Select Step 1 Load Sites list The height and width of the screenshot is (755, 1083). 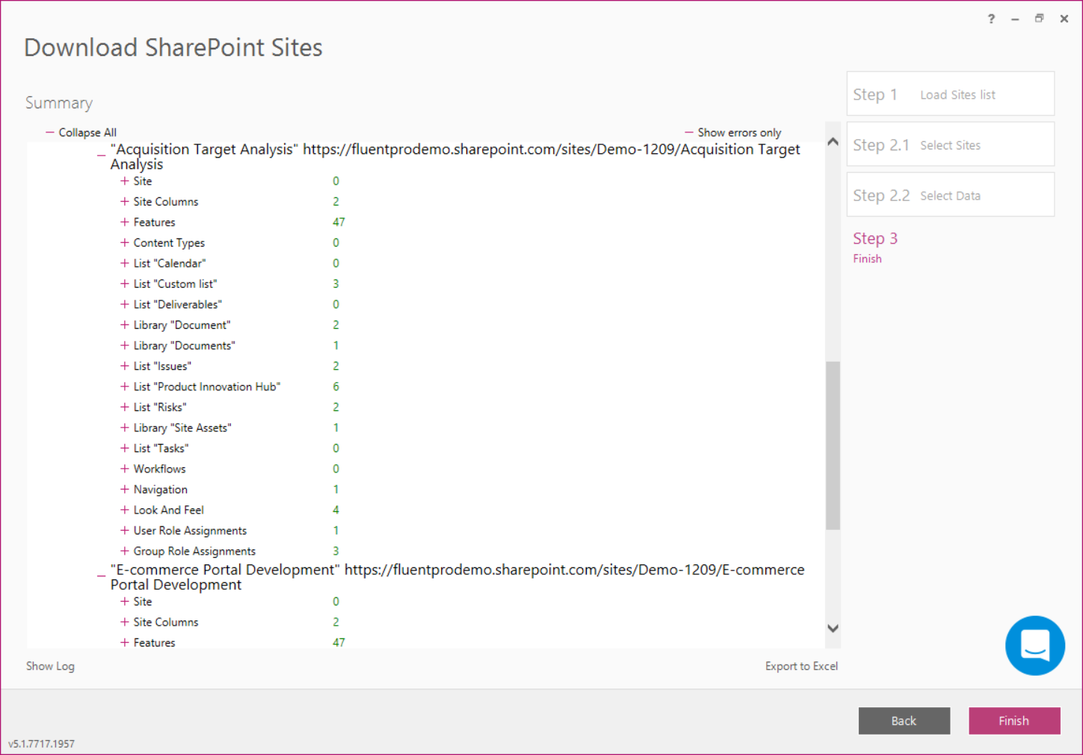click(949, 93)
